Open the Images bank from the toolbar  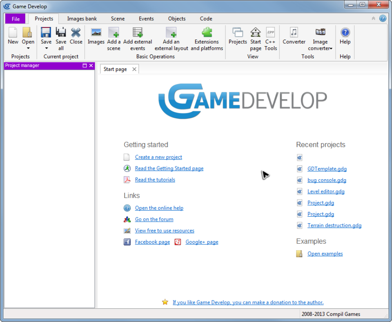pyautogui.click(x=96, y=37)
